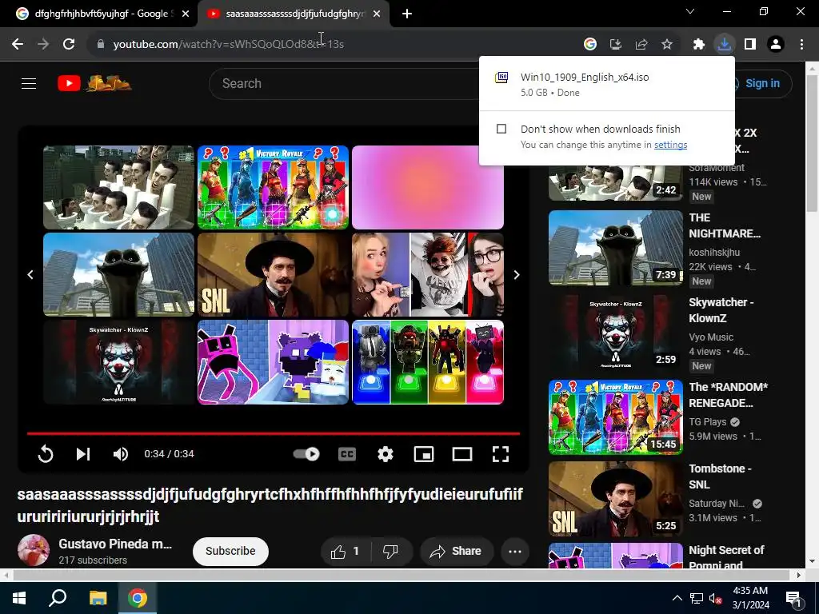Click the Subscribe button
The image size is (819, 614).
[230, 552]
